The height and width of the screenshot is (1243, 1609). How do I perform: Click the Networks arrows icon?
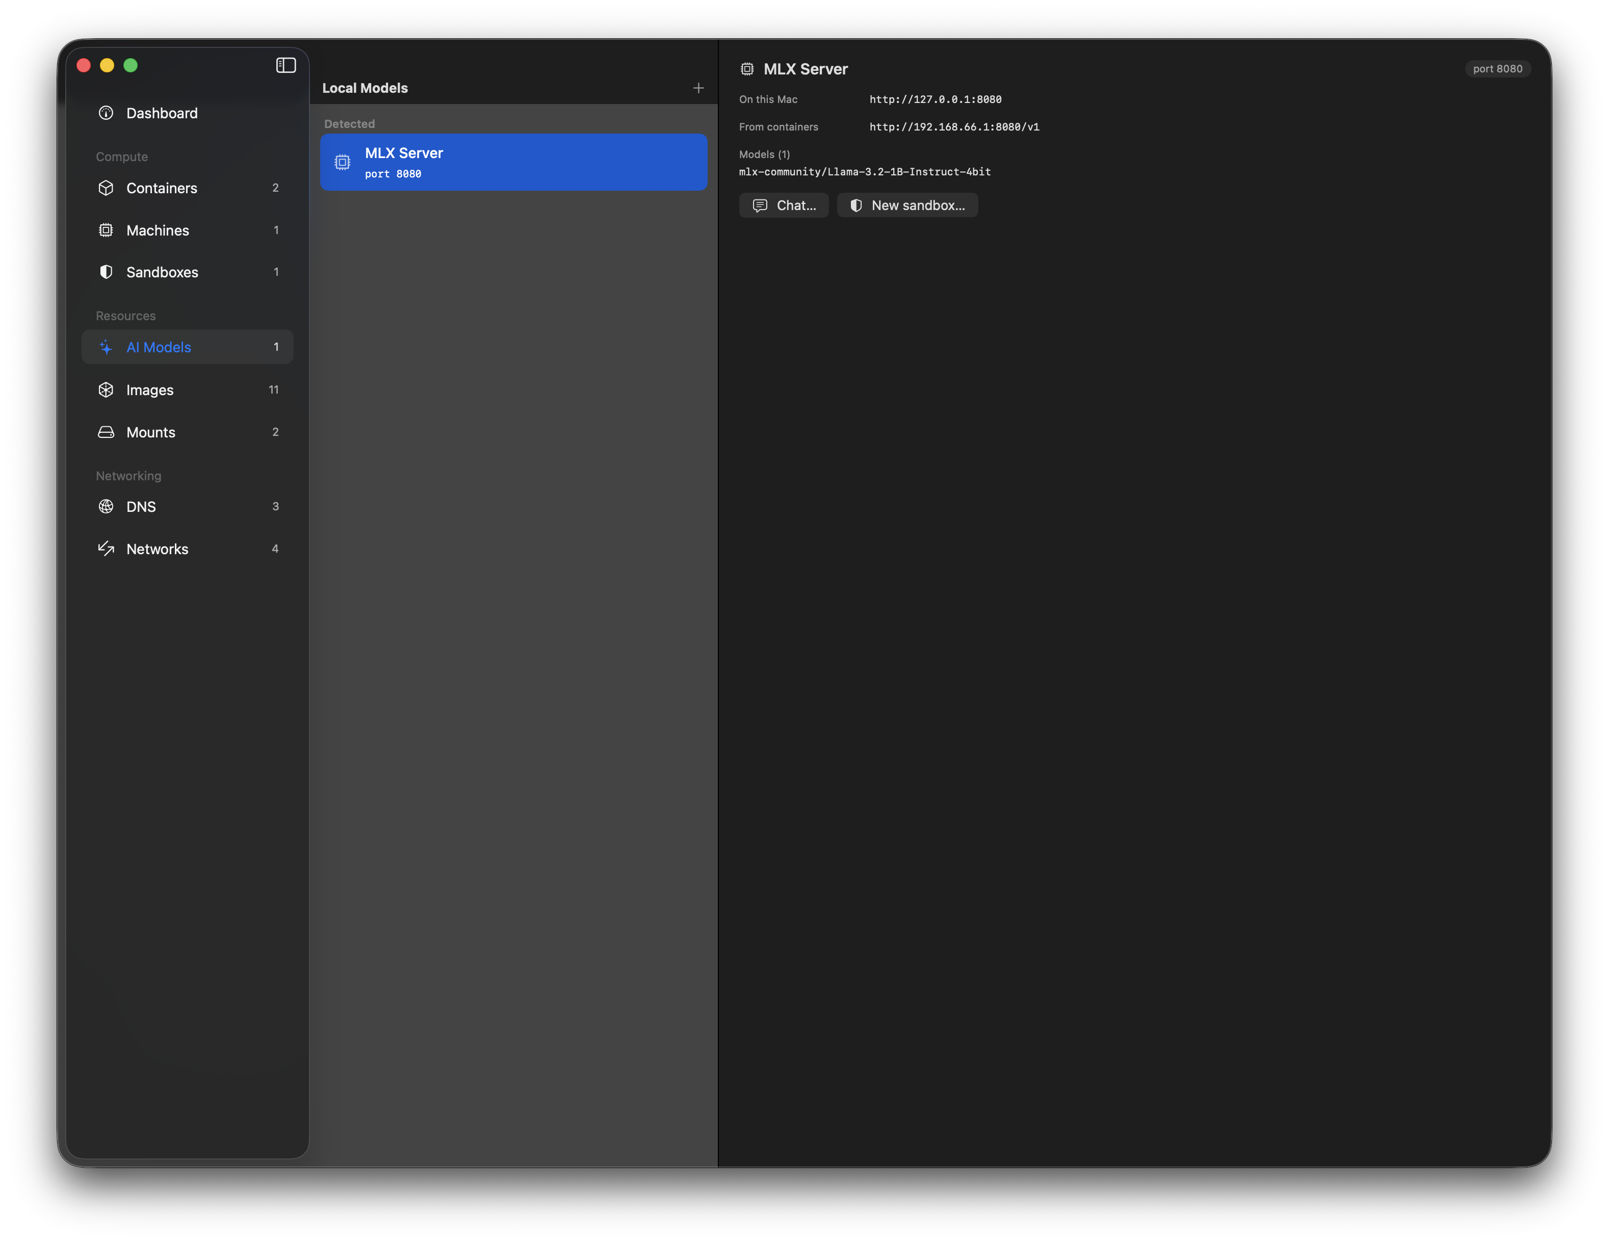pyautogui.click(x=106, y=548)
